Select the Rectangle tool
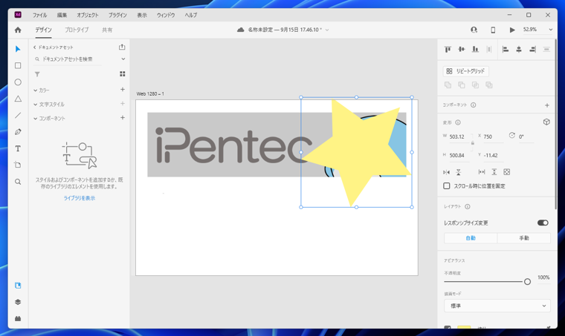Viewport: 565px width, 336px height. click(x=18, y=65)
